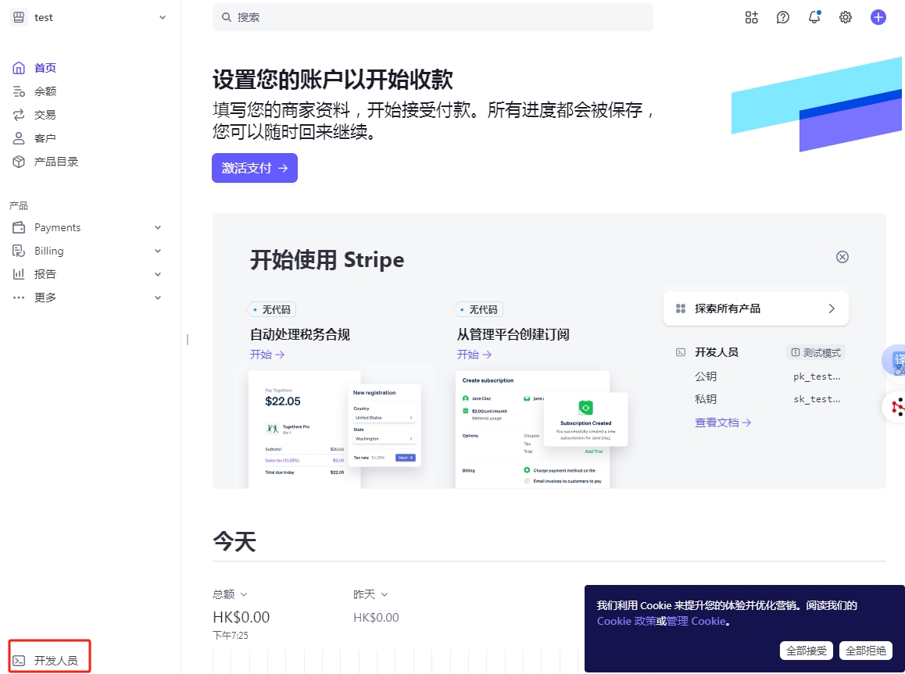Open the Create subscription preview thumbnail
Screen dimensions: 905x674
[x=542, y=430]
